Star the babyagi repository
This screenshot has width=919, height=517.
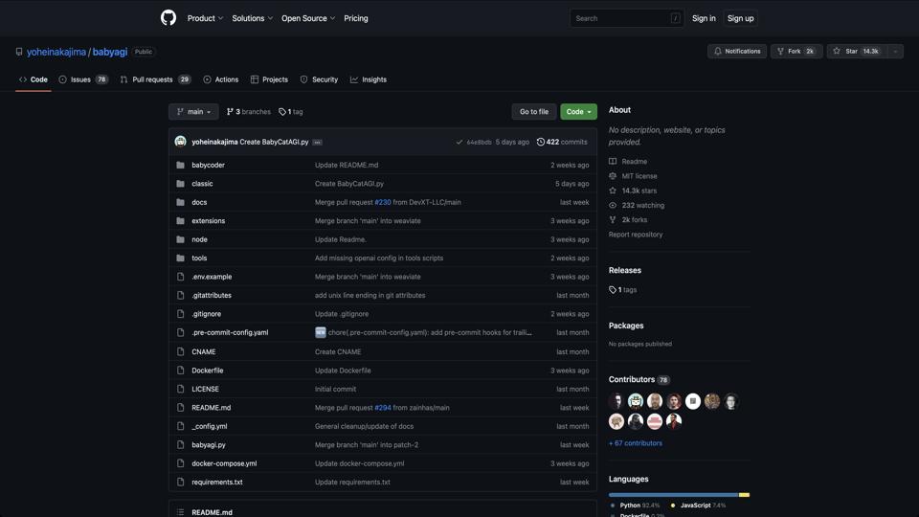[x=855, y=52]
